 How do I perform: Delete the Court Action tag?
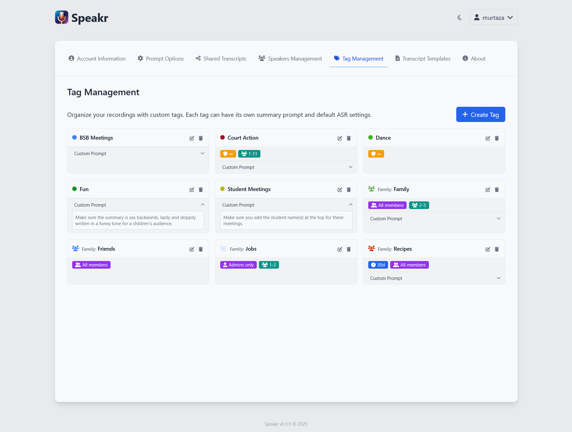(x=348, y=138)
